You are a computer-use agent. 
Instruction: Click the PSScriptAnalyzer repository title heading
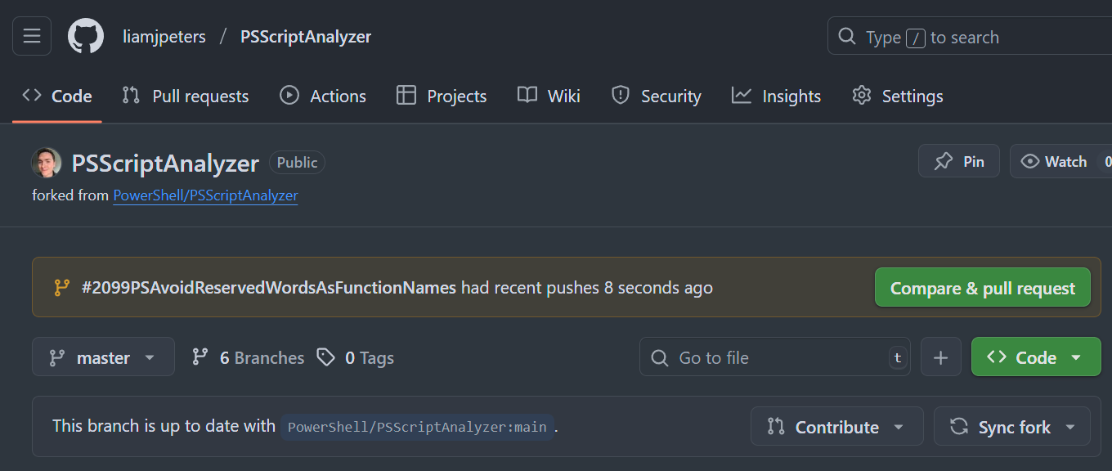tap(165, 163)
